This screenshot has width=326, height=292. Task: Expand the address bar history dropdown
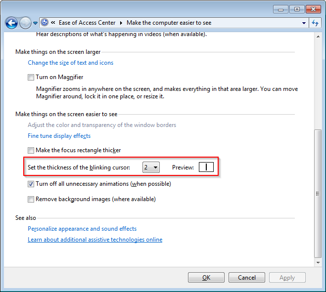tap(304, 23)
